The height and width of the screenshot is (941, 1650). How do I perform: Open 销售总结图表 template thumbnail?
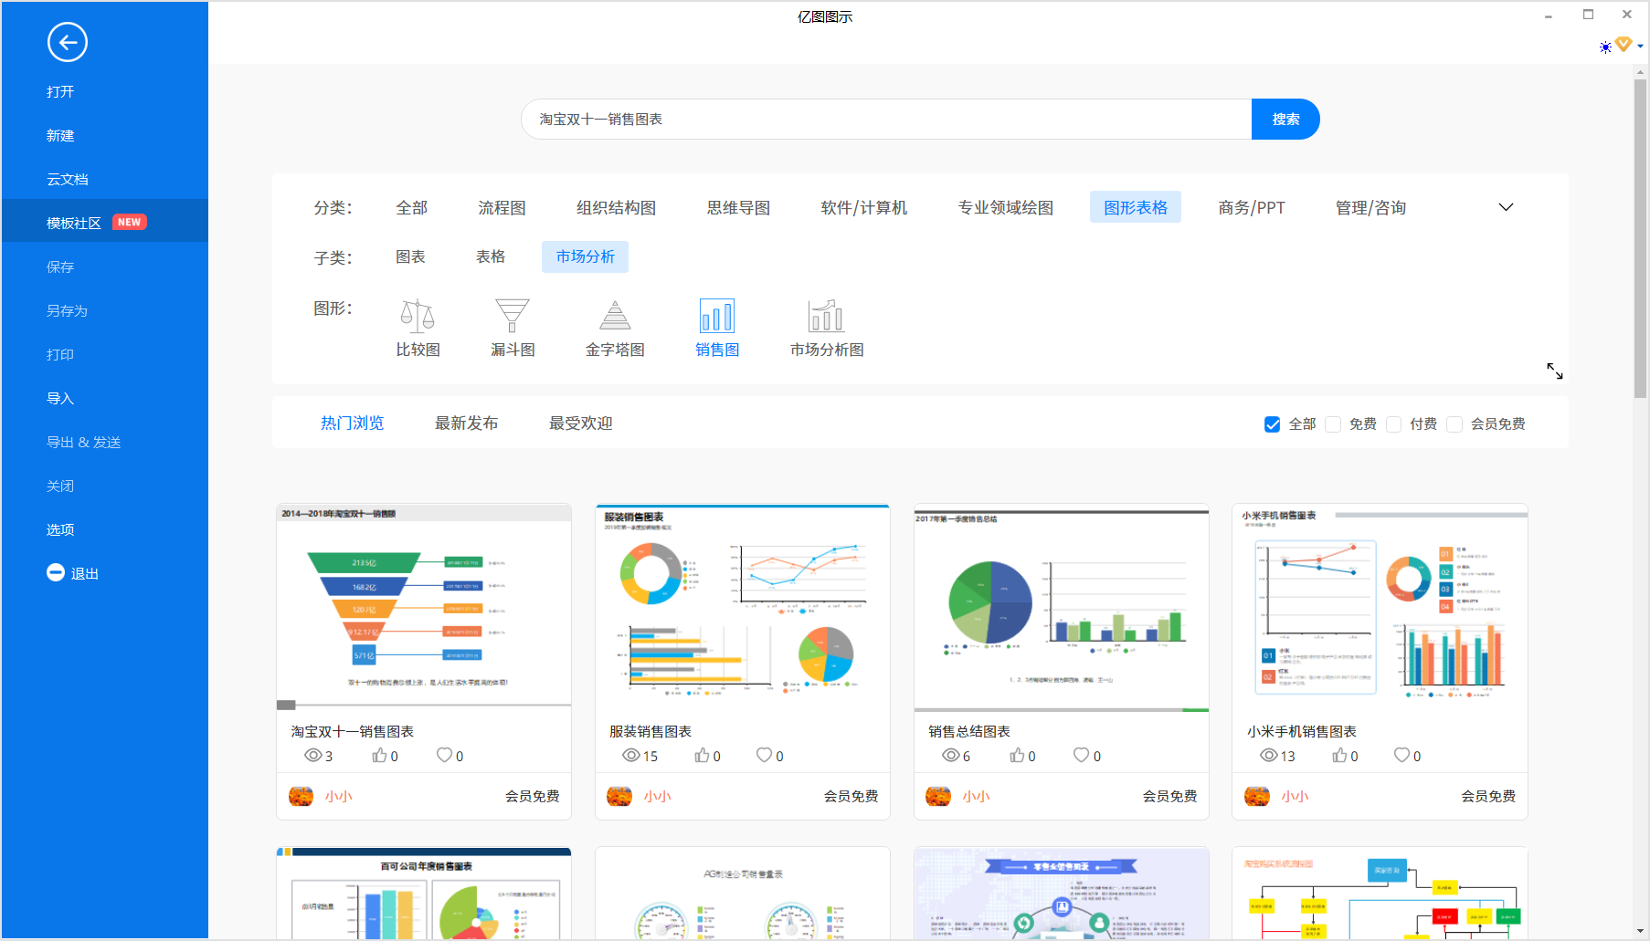click(1062, 607)
